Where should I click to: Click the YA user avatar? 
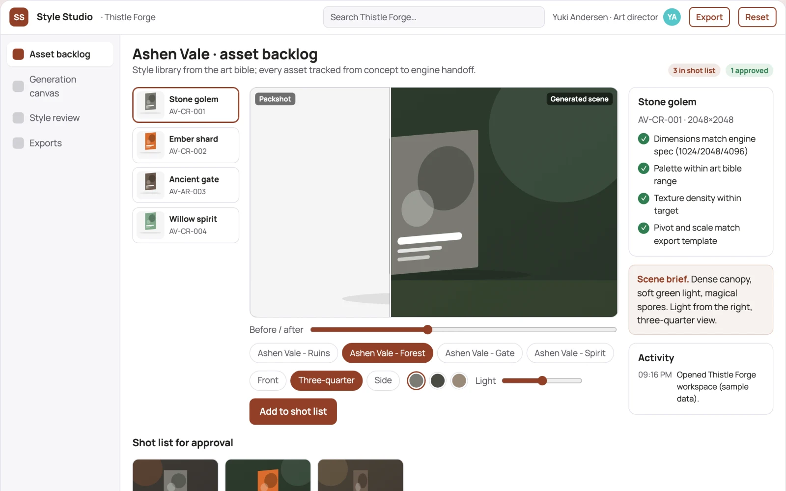click(672, 17)
